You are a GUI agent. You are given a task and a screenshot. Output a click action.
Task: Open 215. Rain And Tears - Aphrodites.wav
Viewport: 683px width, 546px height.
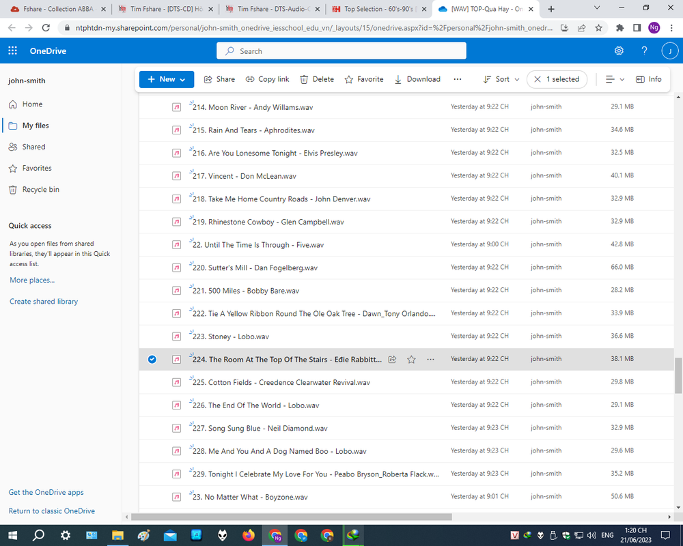(253, 130)
